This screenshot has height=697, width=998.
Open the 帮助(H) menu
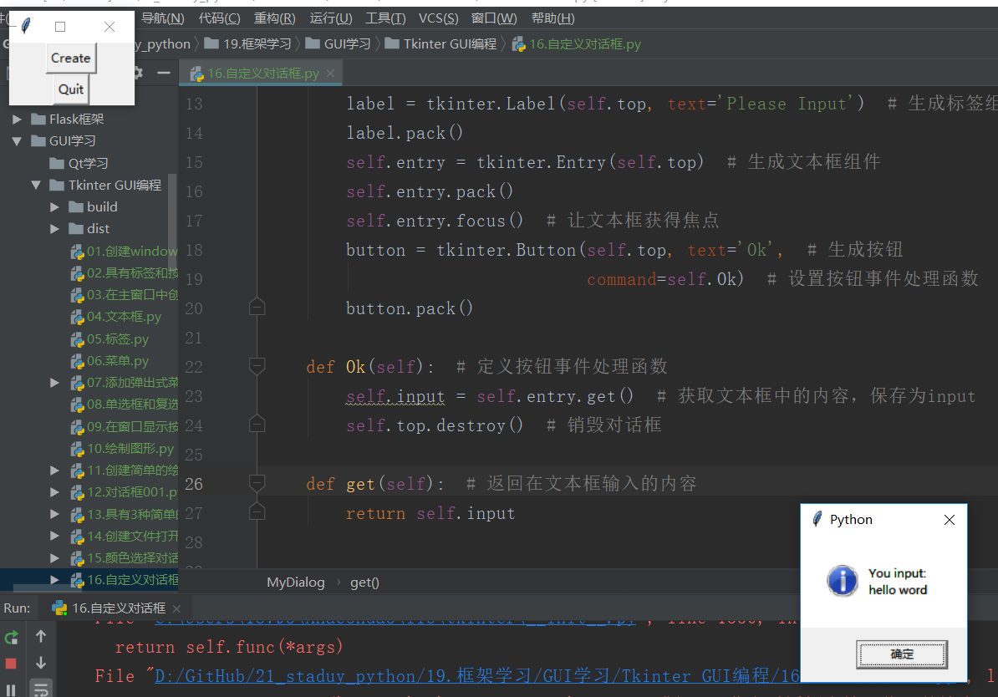552,18
